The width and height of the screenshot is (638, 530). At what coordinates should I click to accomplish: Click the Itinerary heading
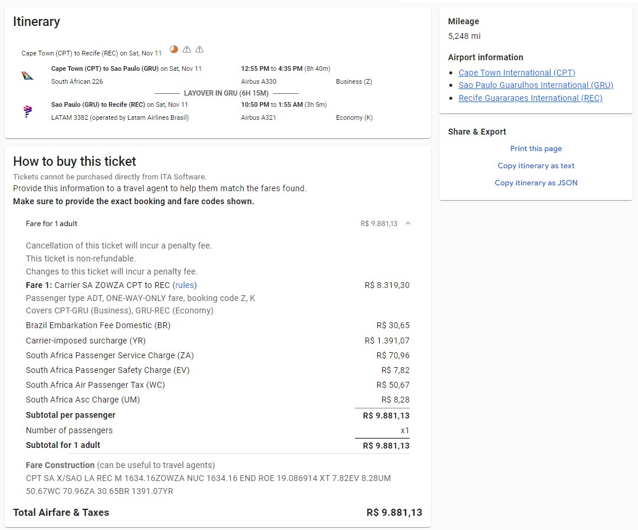[37, 21]
